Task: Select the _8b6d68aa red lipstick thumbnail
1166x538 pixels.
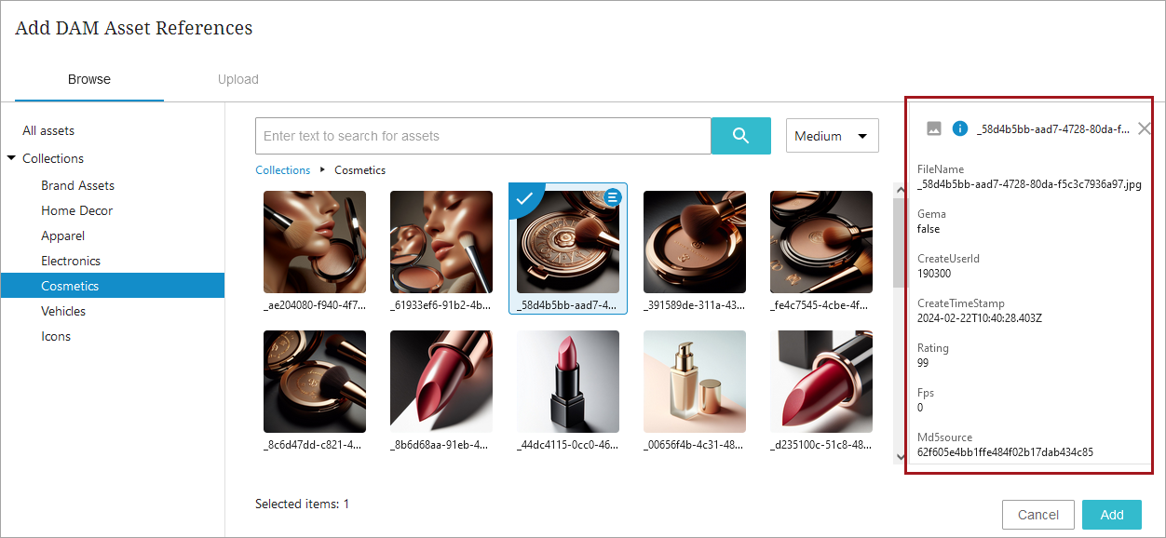Action: [x=441, y=382]
